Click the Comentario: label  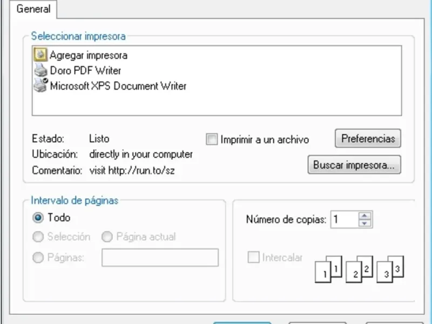click(x=57, y=171)
